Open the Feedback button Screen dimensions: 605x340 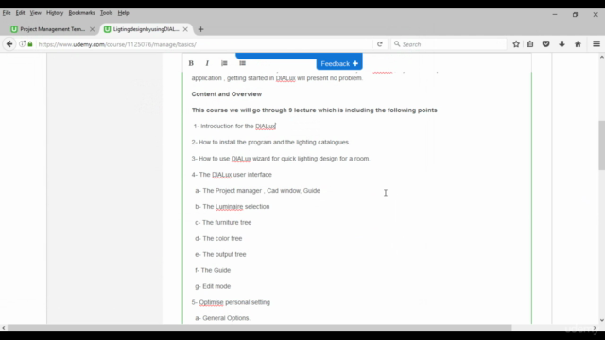(x=339, y=63)
